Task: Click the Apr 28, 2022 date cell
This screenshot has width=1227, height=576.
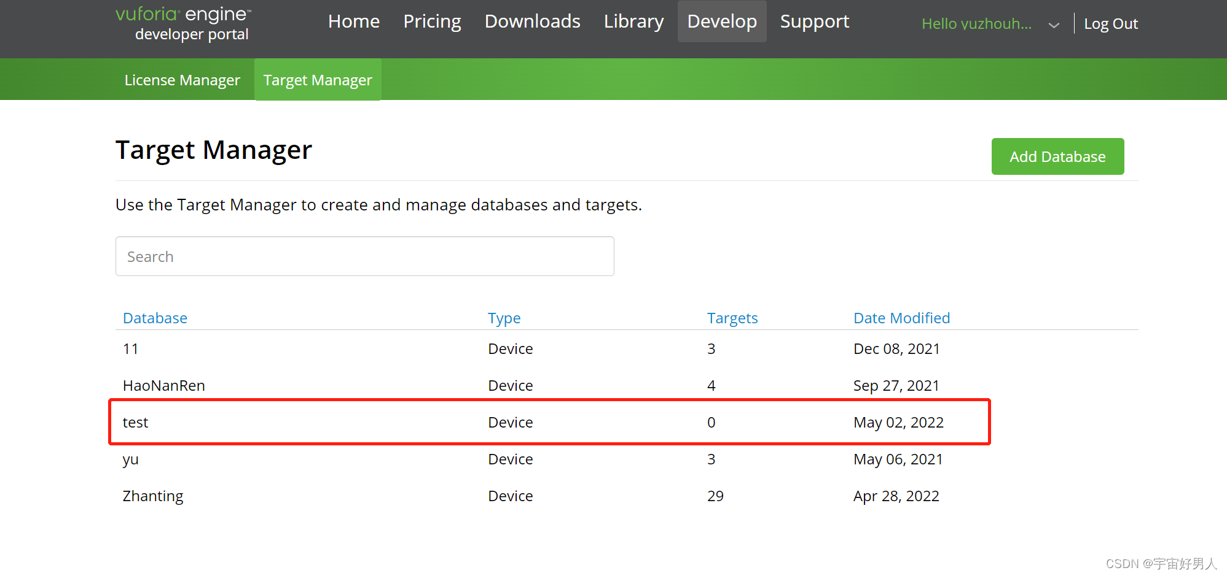Action: point(896,496)
